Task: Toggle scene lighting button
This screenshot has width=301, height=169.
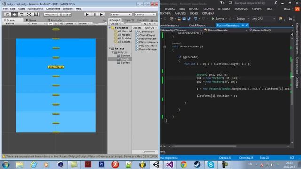Action: 56,23
